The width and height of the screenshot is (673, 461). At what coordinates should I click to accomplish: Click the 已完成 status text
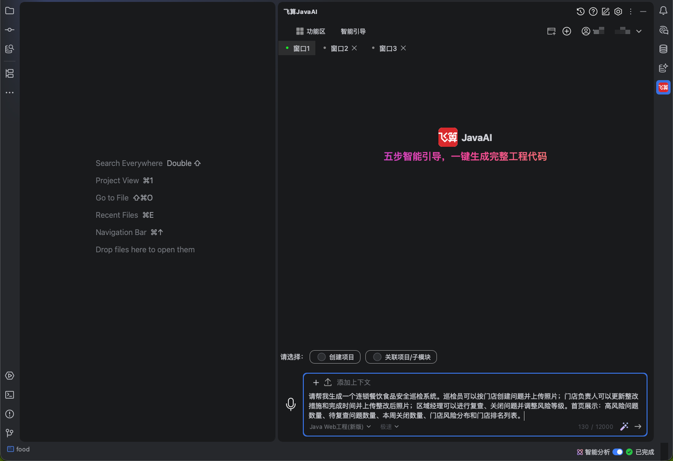[645, 452]
